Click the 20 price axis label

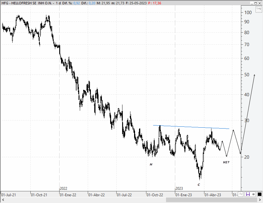click(247, 157)
